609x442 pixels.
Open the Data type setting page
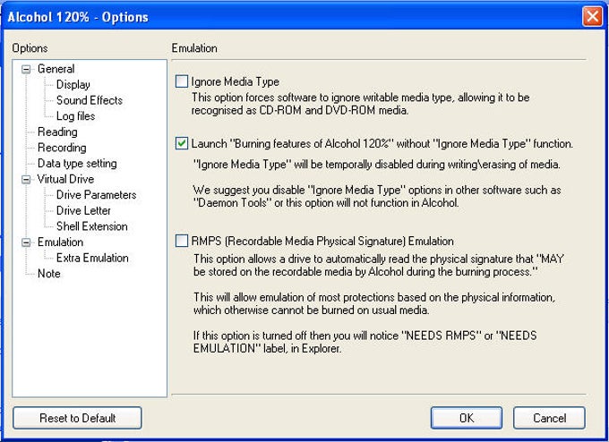point(77,164)
